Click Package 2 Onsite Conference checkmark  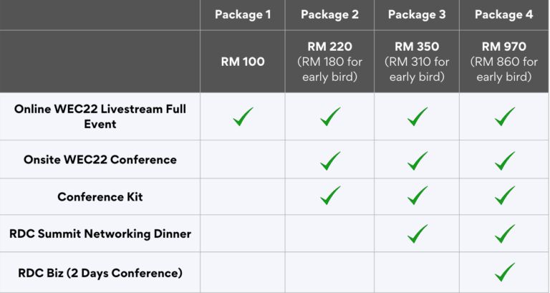click(330, 160)
